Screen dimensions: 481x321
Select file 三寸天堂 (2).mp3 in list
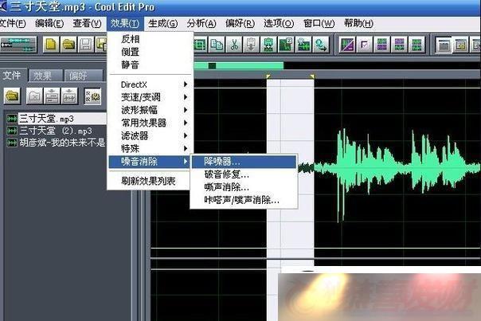56,131
